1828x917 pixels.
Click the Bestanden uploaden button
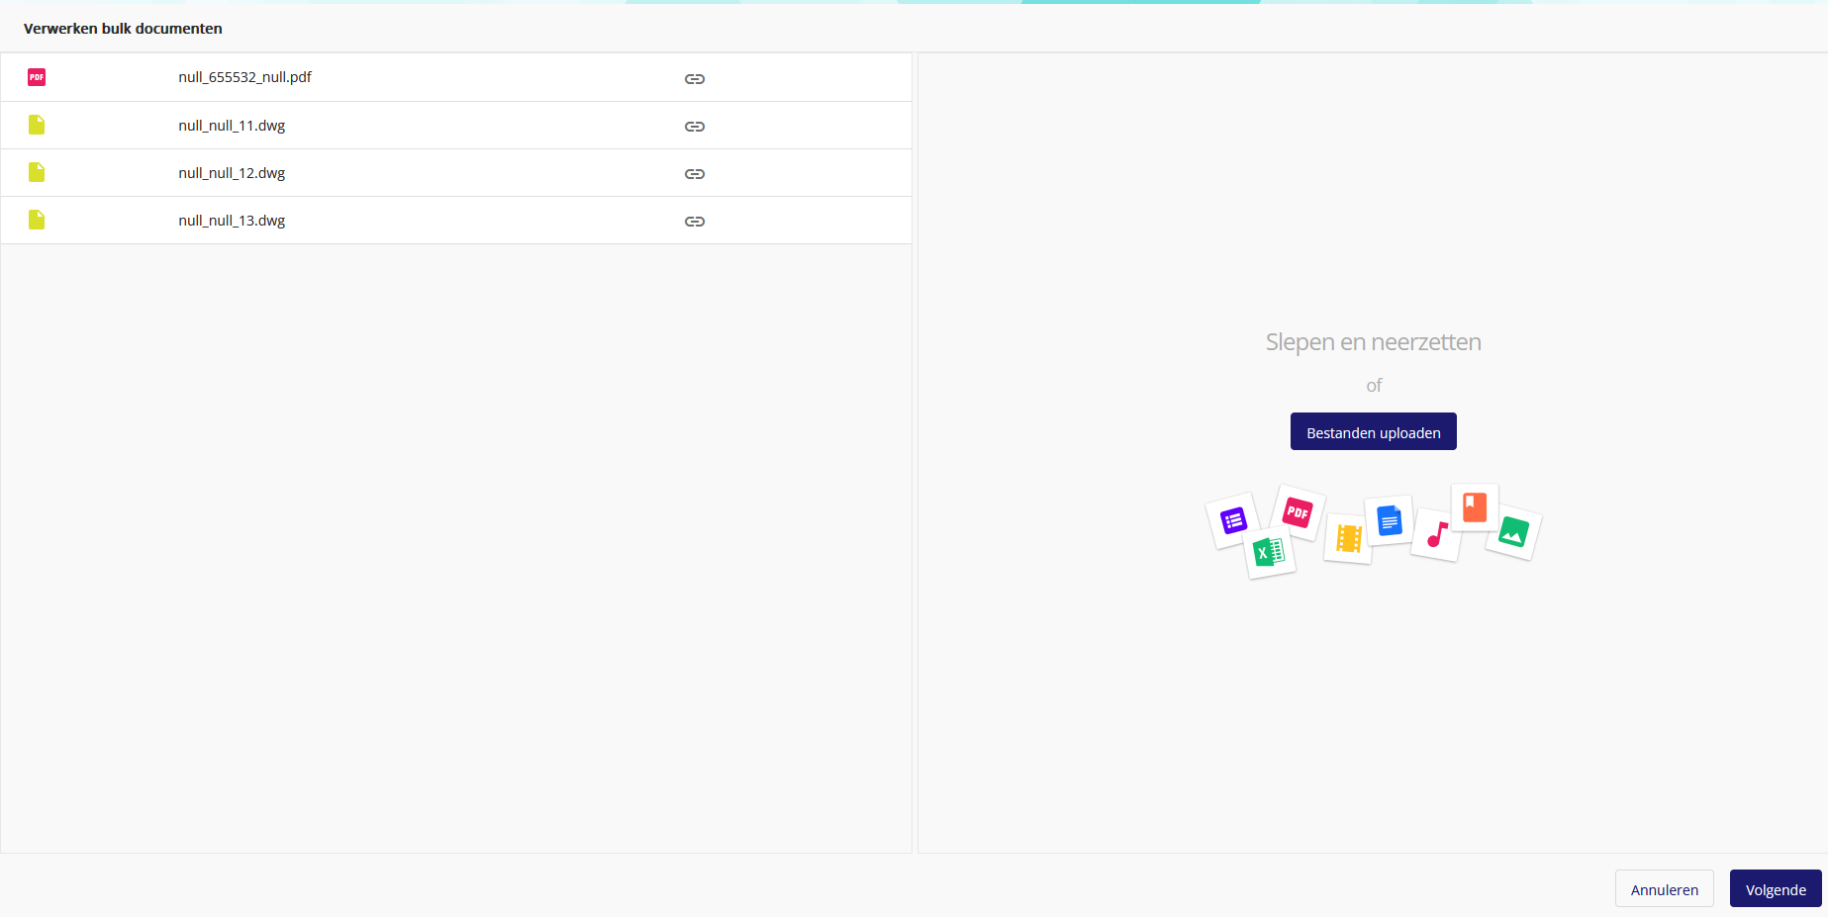(x=1373, y=431)
